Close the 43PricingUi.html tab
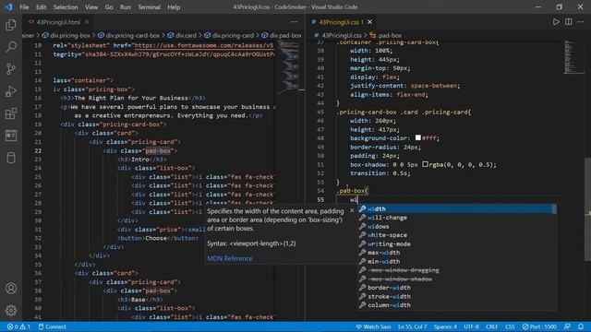Viewport: 591px width, 332px height. pyautogui.click(x=87, y=22)
